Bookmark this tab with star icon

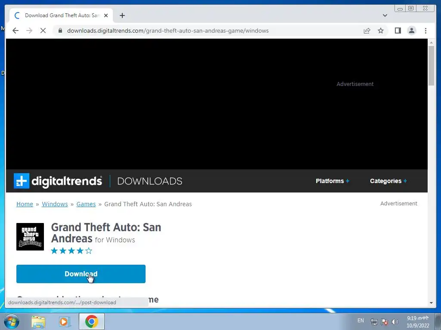[381, 31]
